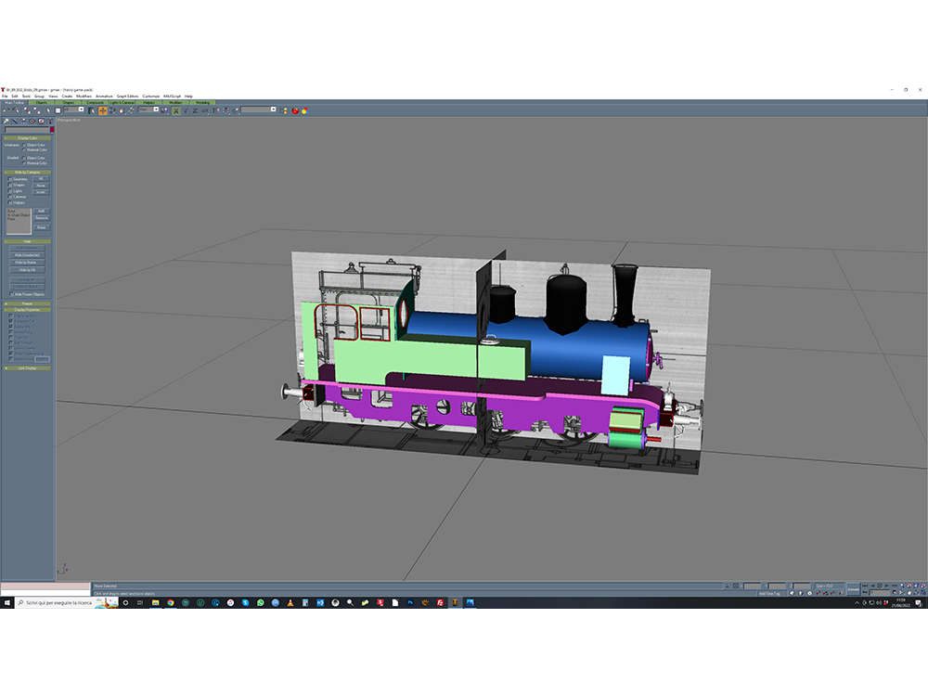Screen dimensions: 928x696
Task: Toggle the selection lock padlock icon
Action: (728, 586)
